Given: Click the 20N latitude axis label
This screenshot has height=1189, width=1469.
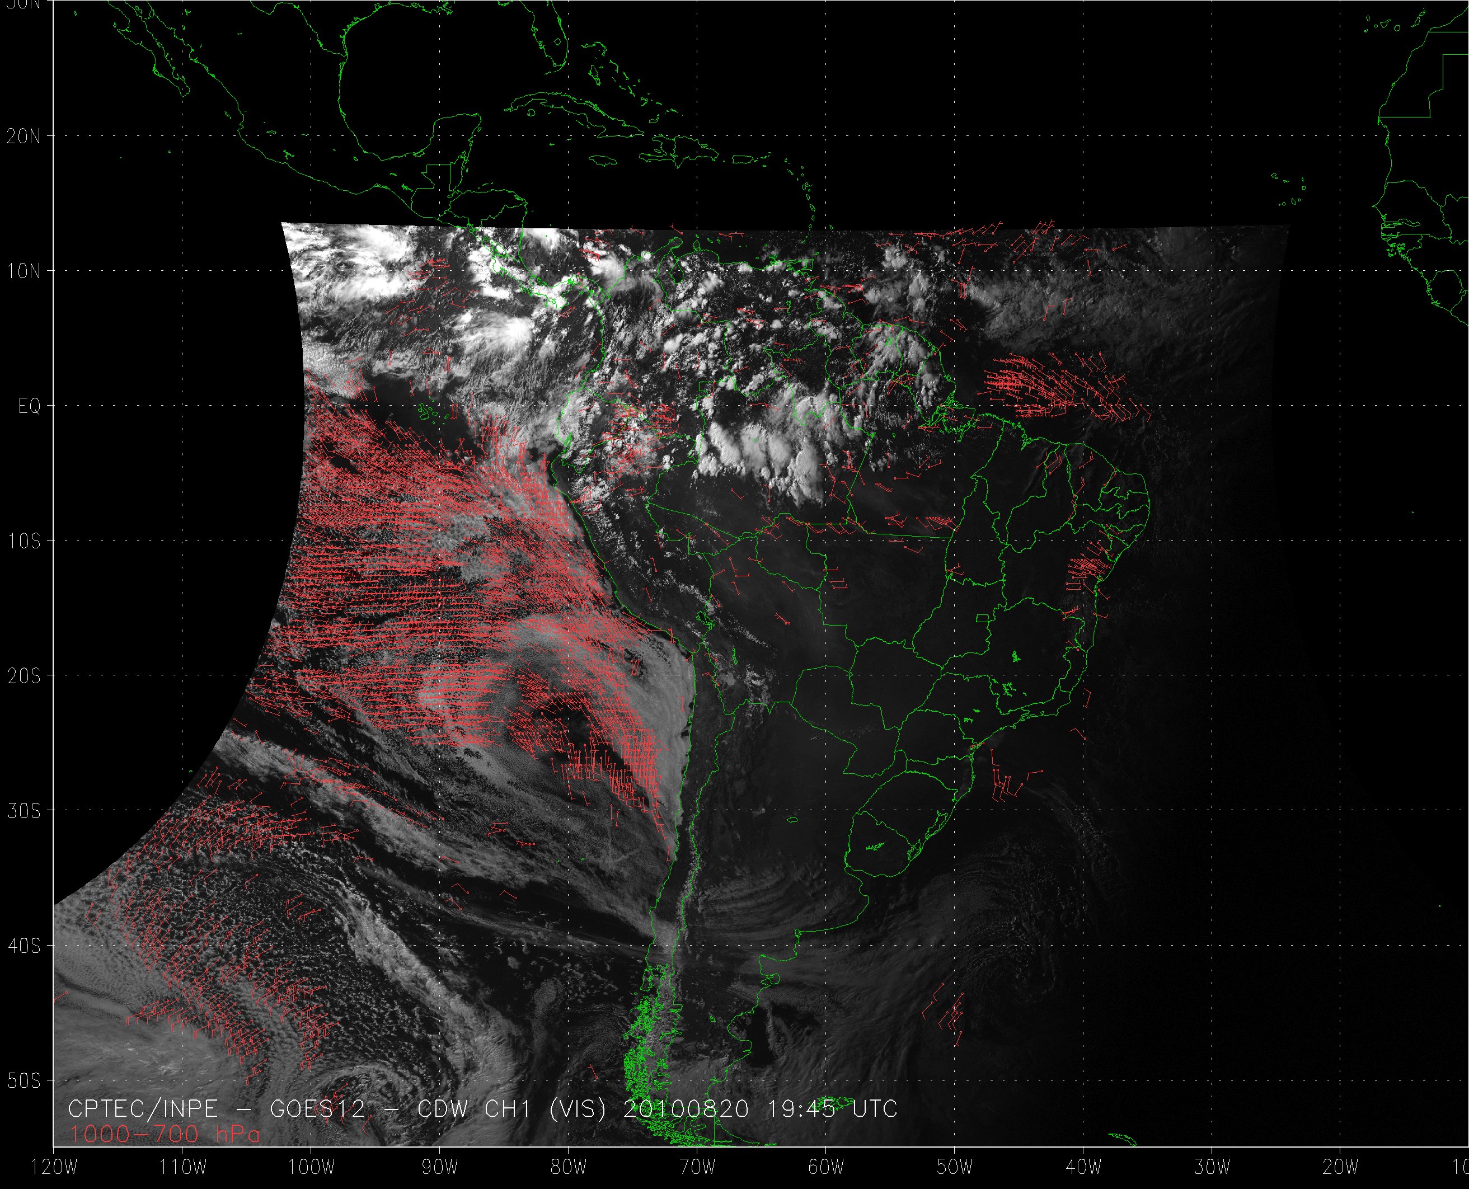Looking at the screenshot, I should point(24,137).
